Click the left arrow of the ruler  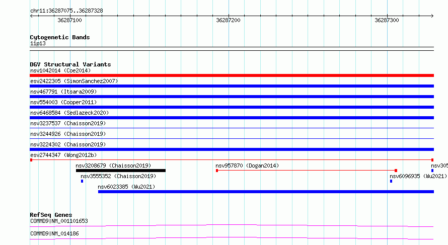point(31,16)
